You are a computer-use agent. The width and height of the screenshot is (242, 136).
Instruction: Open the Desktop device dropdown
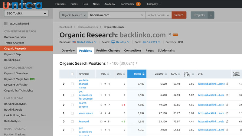coord(123,42)
